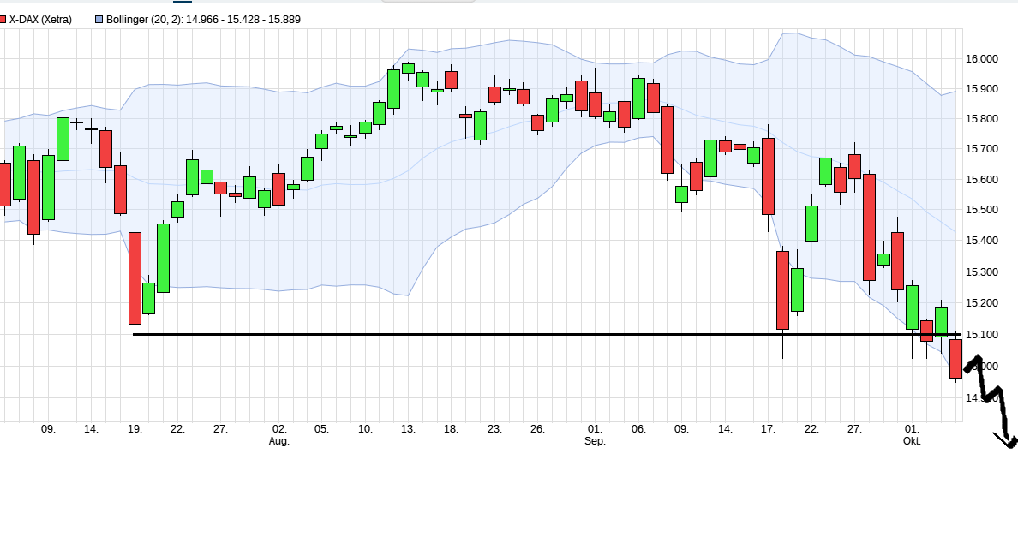Image resolution: width=1018 pixels, height=555 pixels.
Task: Click the 01. date label above Okt.
Action: pyautogui.click(x=913, y=429)
